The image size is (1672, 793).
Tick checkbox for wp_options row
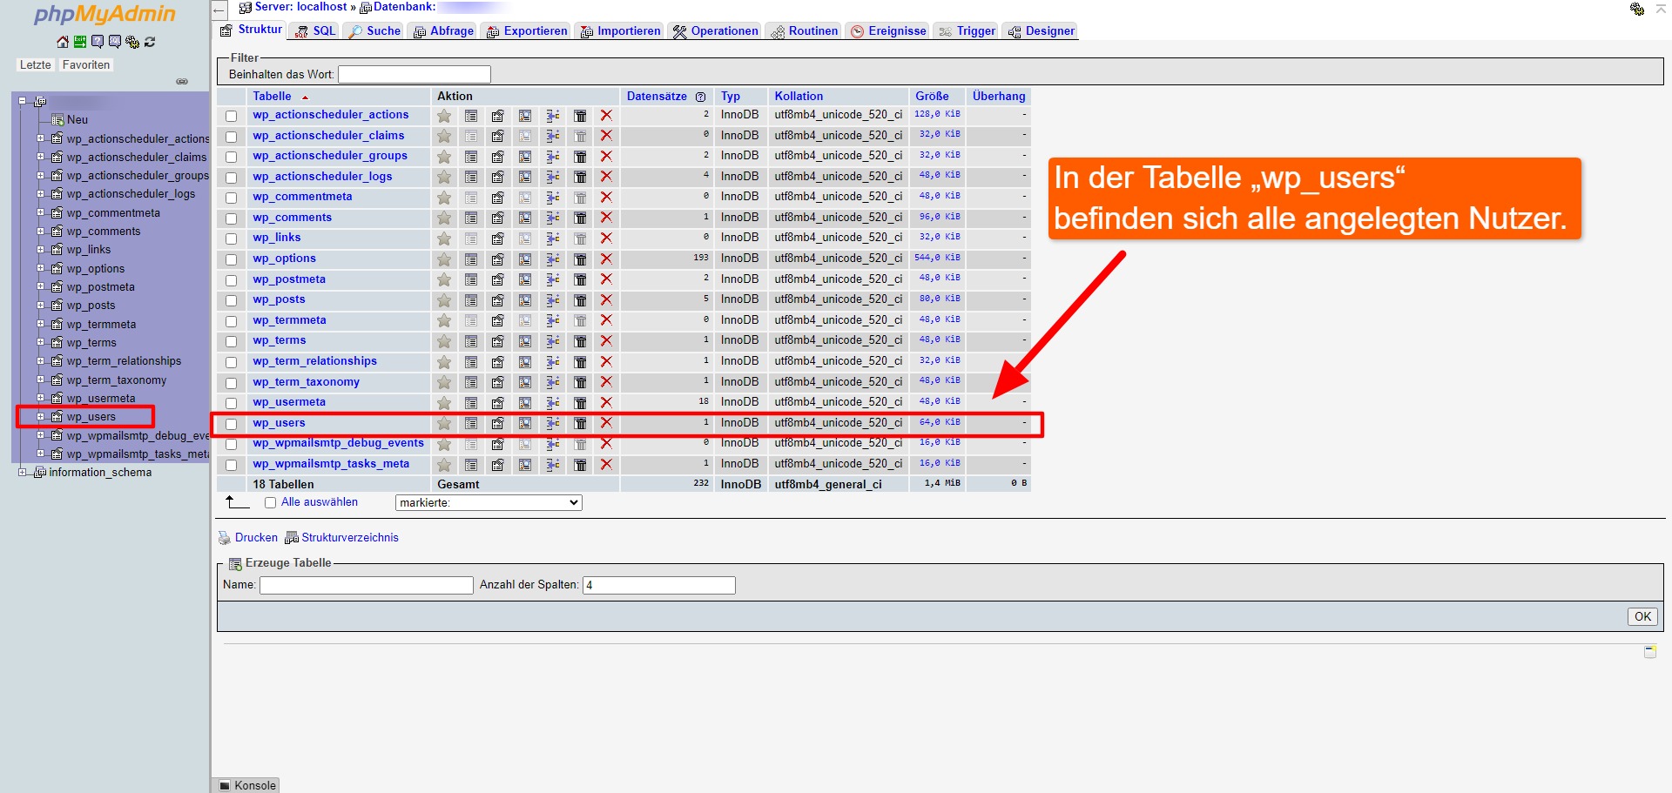(x=232, y=259)
